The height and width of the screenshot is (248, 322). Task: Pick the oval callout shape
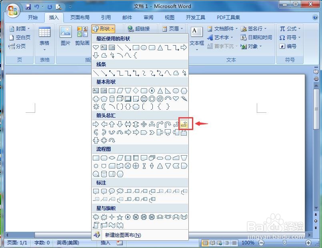(x=112, y=191)
